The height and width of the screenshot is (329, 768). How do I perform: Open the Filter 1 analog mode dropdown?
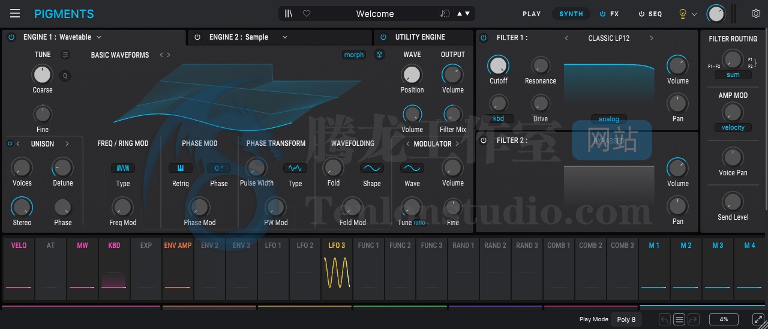point(608,119)
